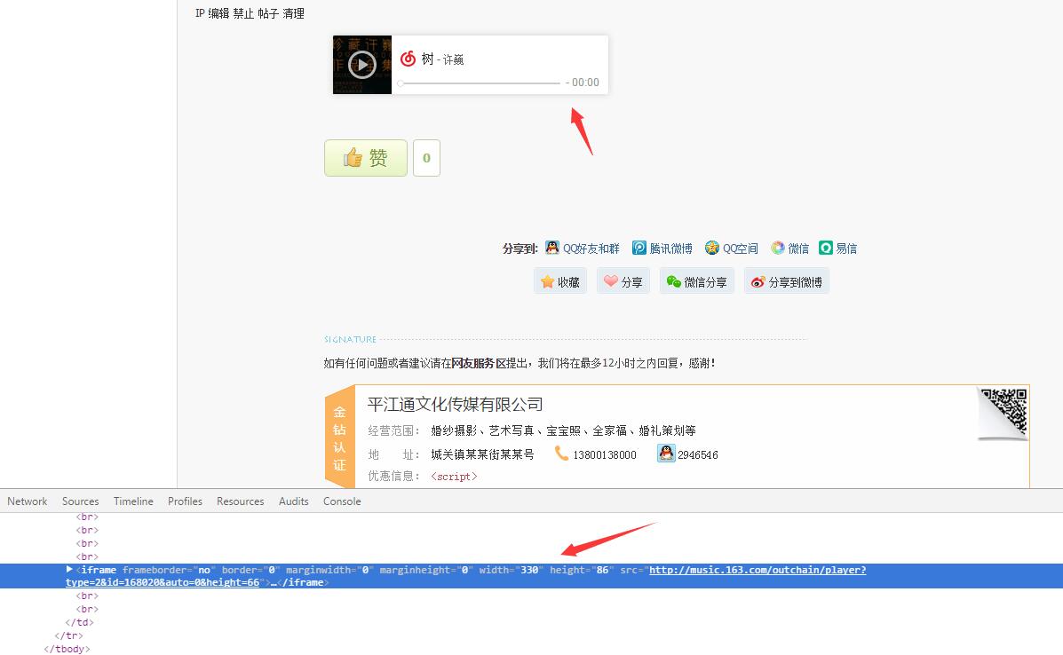Click the 微信分享 button
The height and width of the screenshot is (655, 1063).
[x=697, y=281]
